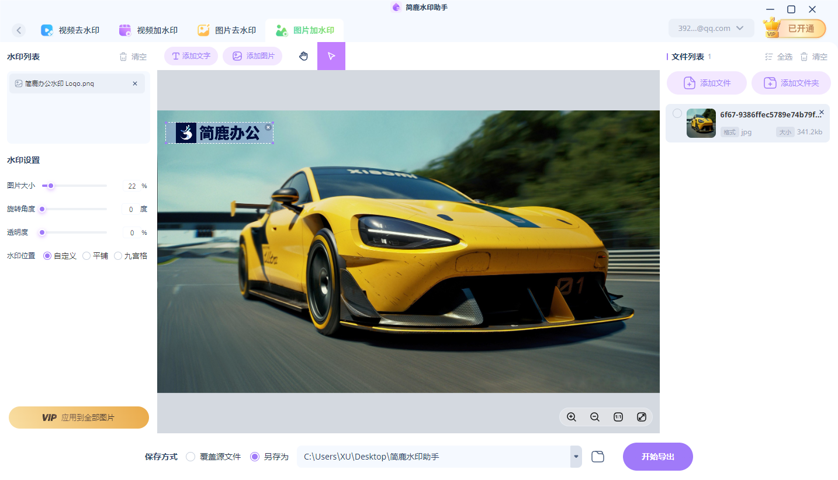This screenshot has width=838, height=480.
Task: Click the zoom in magnifier icon
Action: point(571,417)
